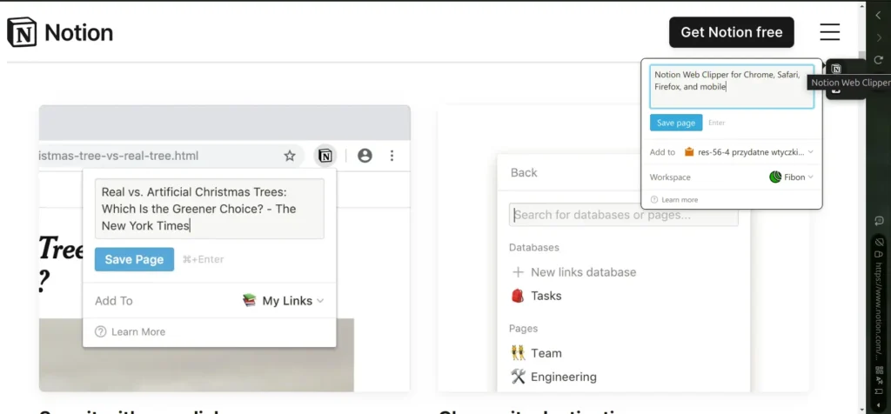Click the green Fibon workspace icon
The image size is (891, 414).
pos(775,177)
